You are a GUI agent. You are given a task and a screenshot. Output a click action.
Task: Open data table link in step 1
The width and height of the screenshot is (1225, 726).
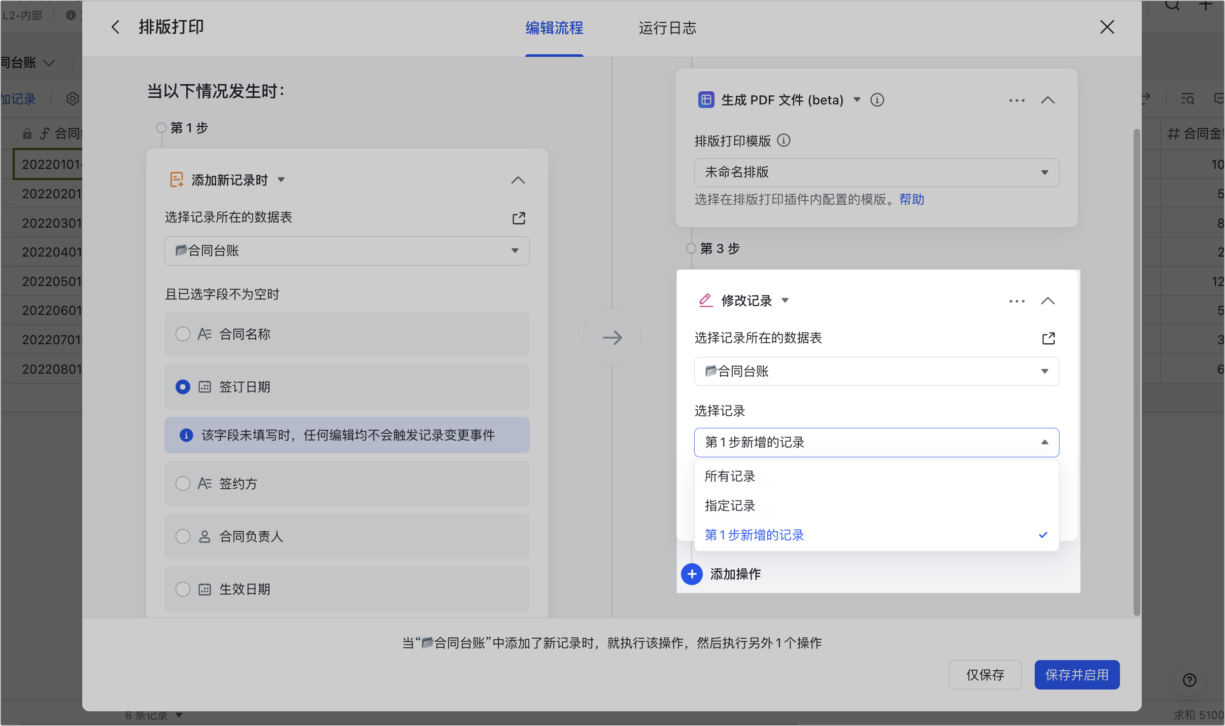[x=519, y=218]
